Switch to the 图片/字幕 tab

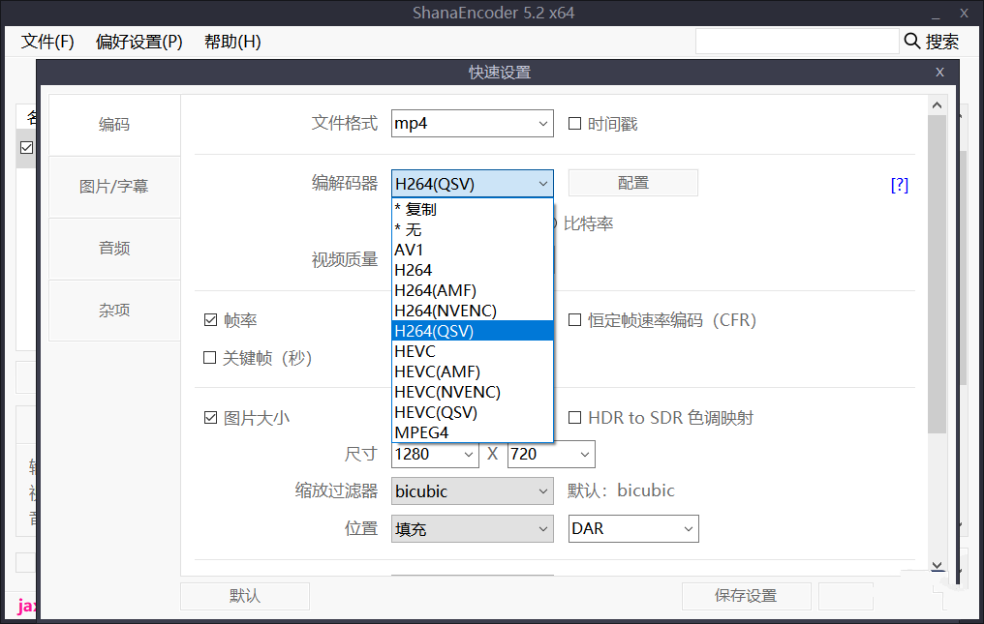(x=114, y=187)
